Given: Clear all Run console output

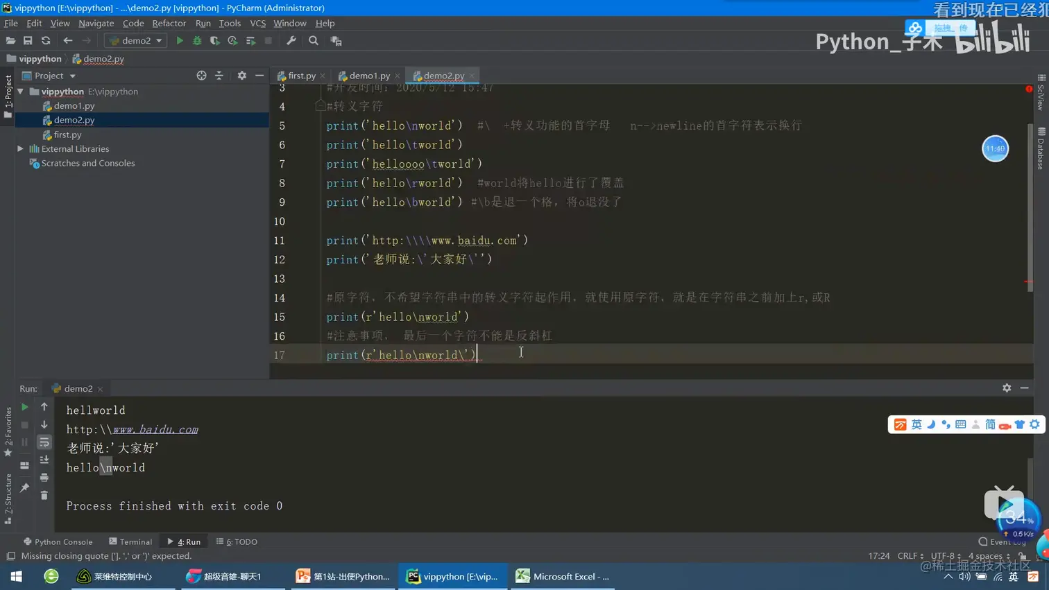Looking at the screenshot, I should [44, 495].
